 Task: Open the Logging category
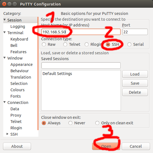point(18,26)
